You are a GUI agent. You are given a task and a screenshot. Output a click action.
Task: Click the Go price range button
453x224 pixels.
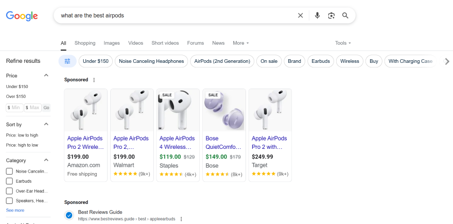pyautogui.click(x=46, y=108)
